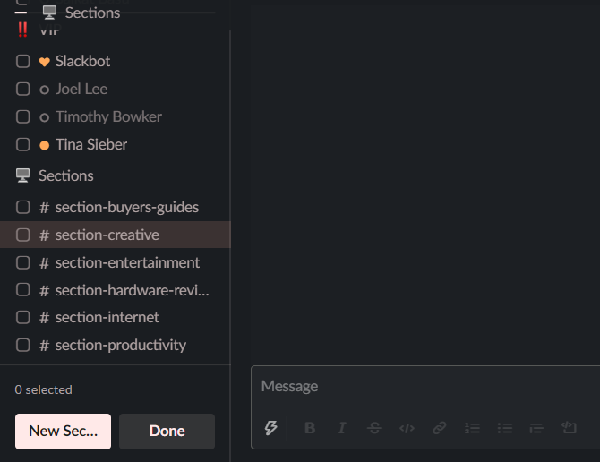Start an ordered numbered list
600x462 pixels.
tap(472, 428)
